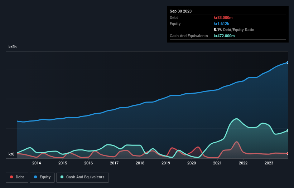Viewport: 294px width, 188px height.
Task: Click the Sep 30 2023 tooltip date
Action: click(x=180, y=11)
